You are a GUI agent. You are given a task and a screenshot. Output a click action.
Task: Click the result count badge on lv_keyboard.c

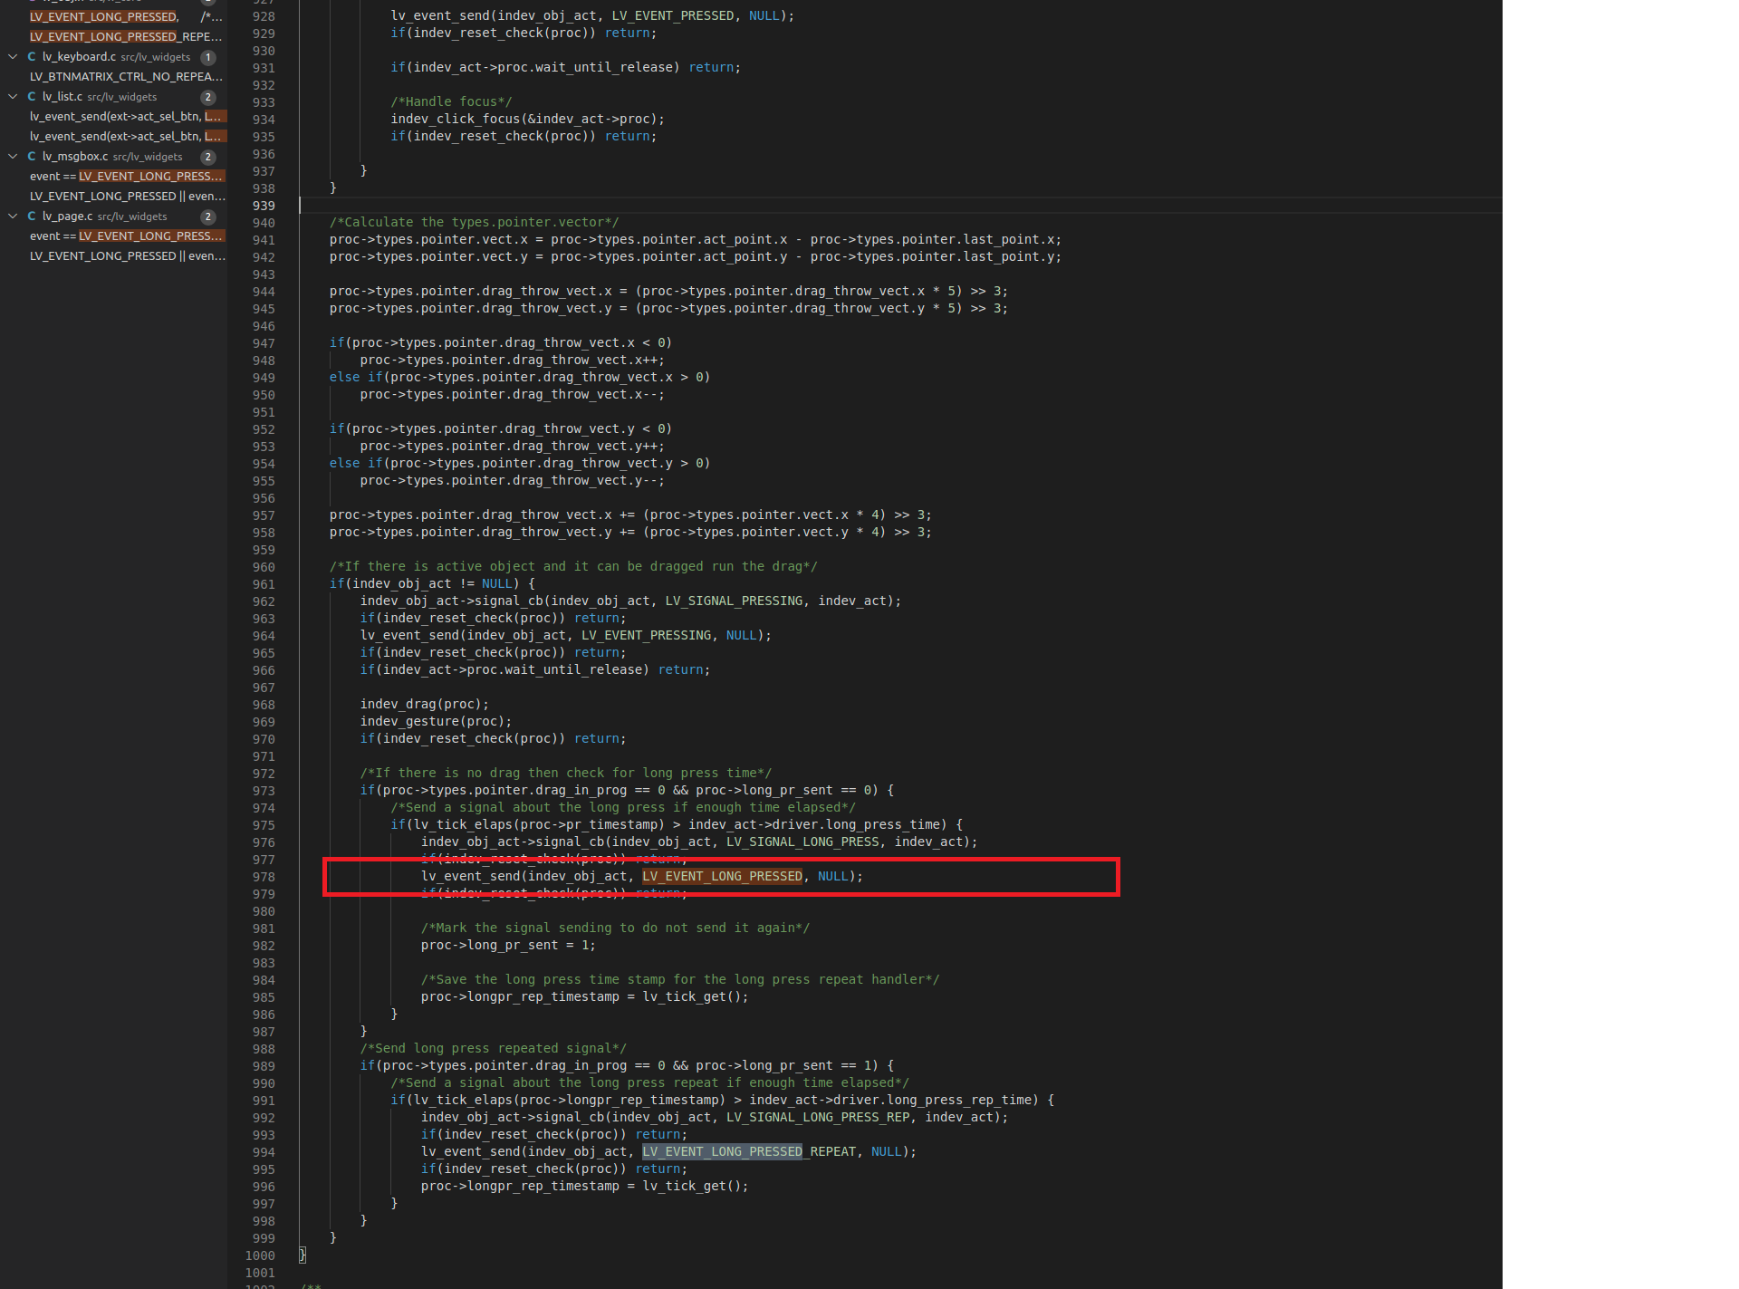pos(207,56)
